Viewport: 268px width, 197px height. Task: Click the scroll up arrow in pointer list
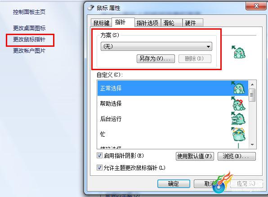(x=252, y=85)
